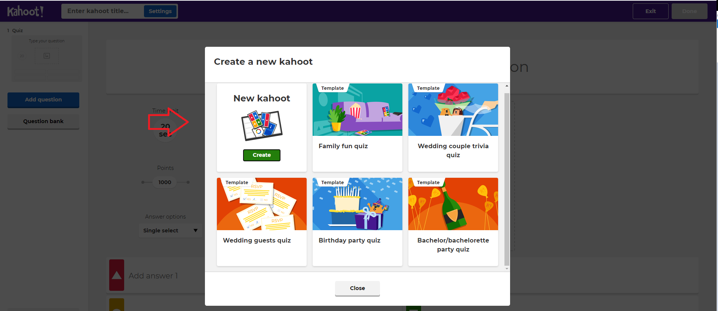Expand the Single select answer options dropdown
This screenshot has height=311, width=718.
tap(170, 231)
